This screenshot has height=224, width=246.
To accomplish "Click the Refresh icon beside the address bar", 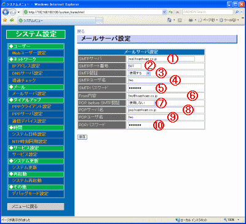I will tap(171, 12).
